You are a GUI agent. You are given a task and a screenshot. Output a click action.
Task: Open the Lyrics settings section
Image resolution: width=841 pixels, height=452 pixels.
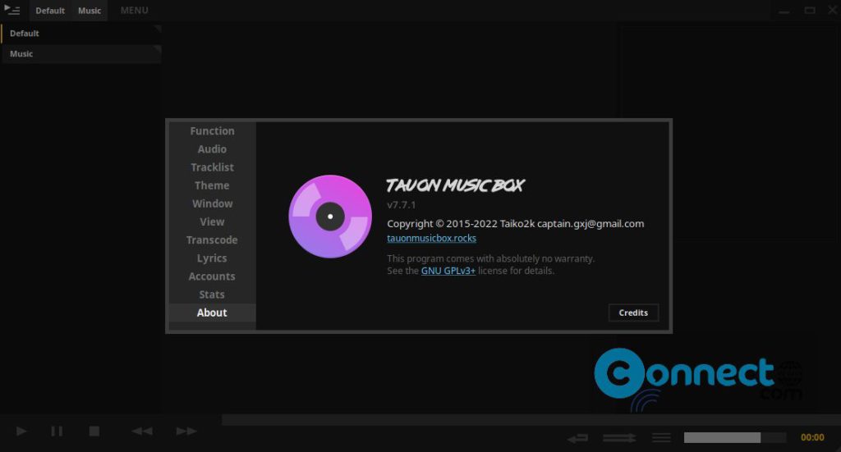(x=212, y=258)
